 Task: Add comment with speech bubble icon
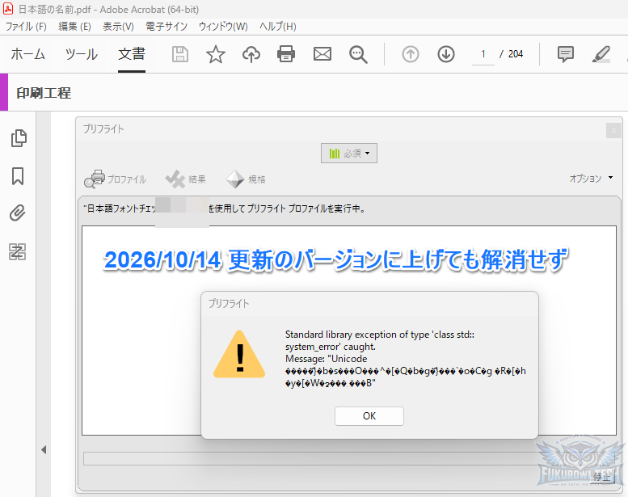point(566,54)
